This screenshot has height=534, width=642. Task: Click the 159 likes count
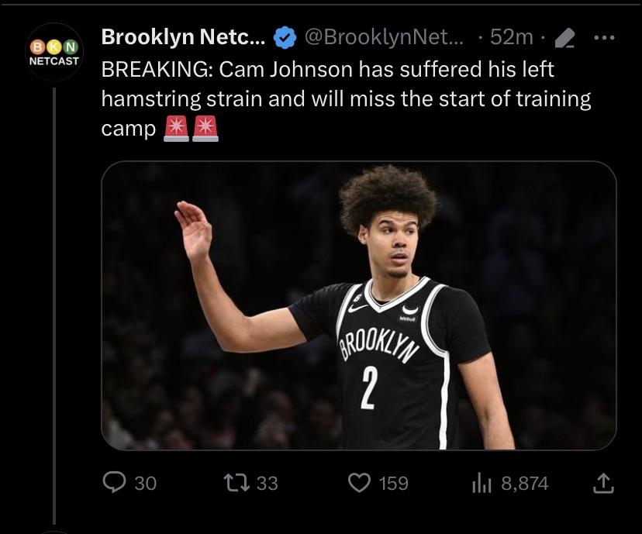click(x=394, y=484)
